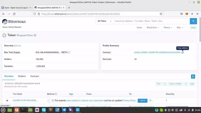This screenshot has width=201, height=113.
Task: Click the Etherscan logo
Action: pyautogui.click(x=14, y=22)
